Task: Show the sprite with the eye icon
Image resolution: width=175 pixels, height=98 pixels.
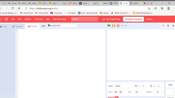Action: pos(116,92)
